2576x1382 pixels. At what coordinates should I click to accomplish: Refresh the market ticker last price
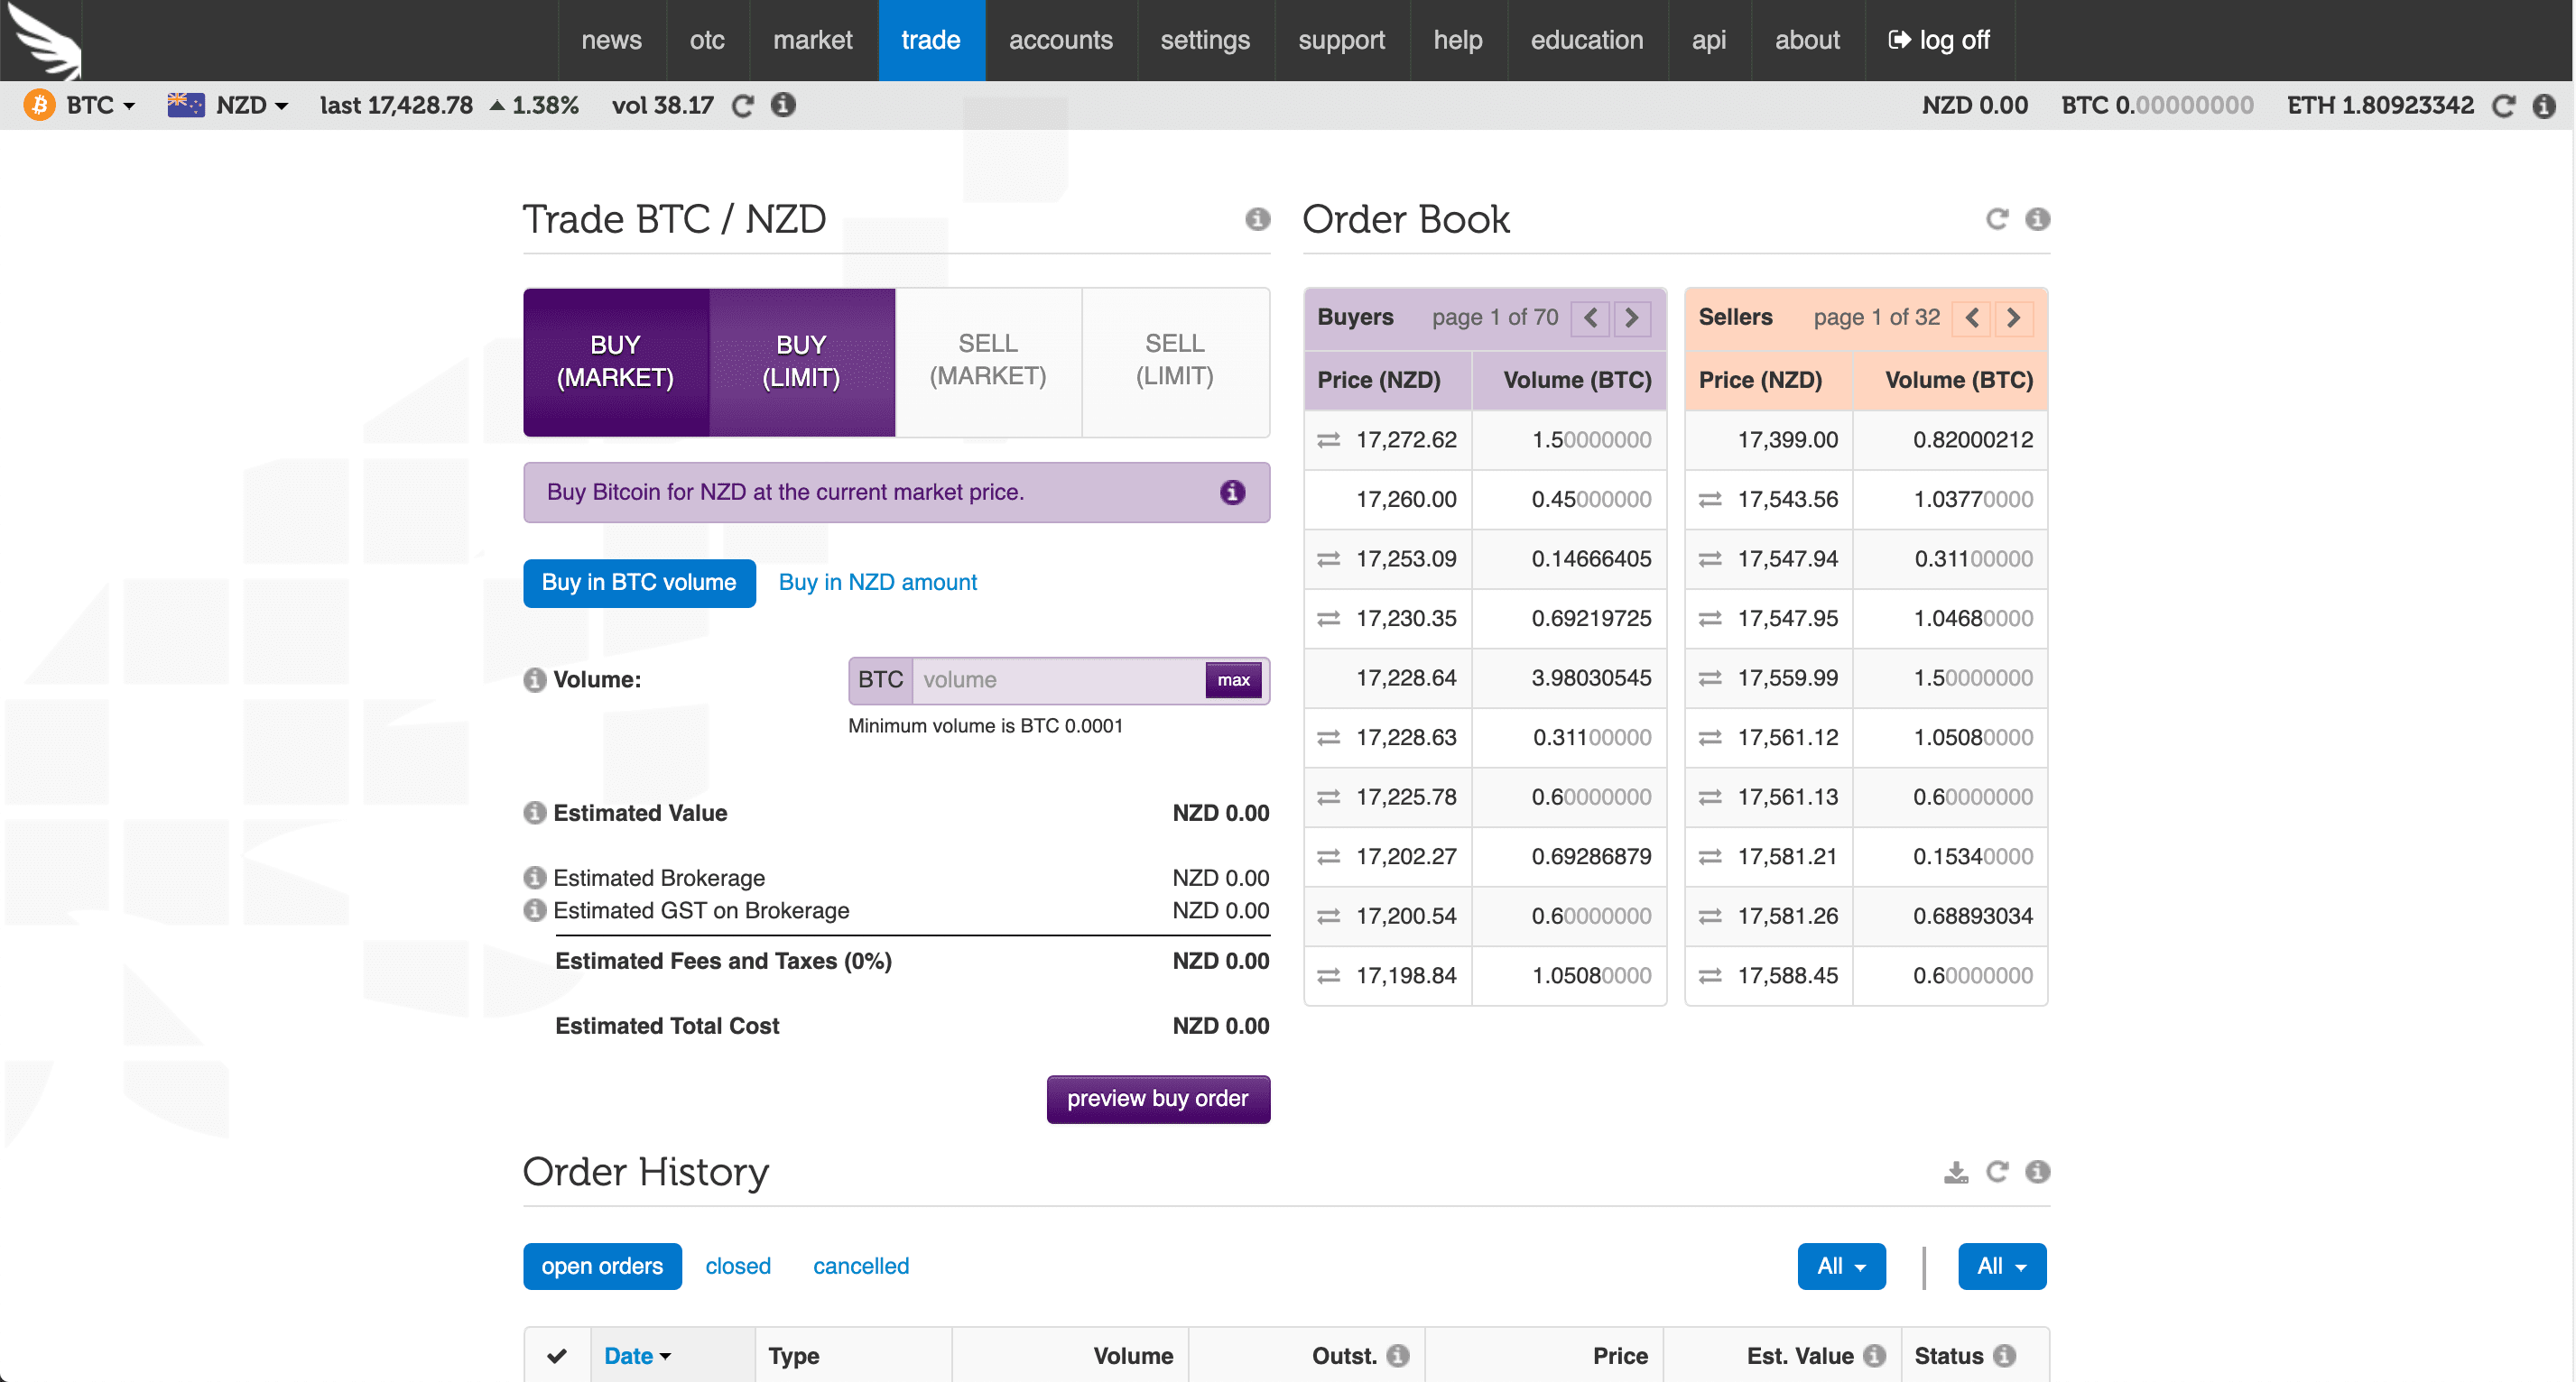coord(742,106)
